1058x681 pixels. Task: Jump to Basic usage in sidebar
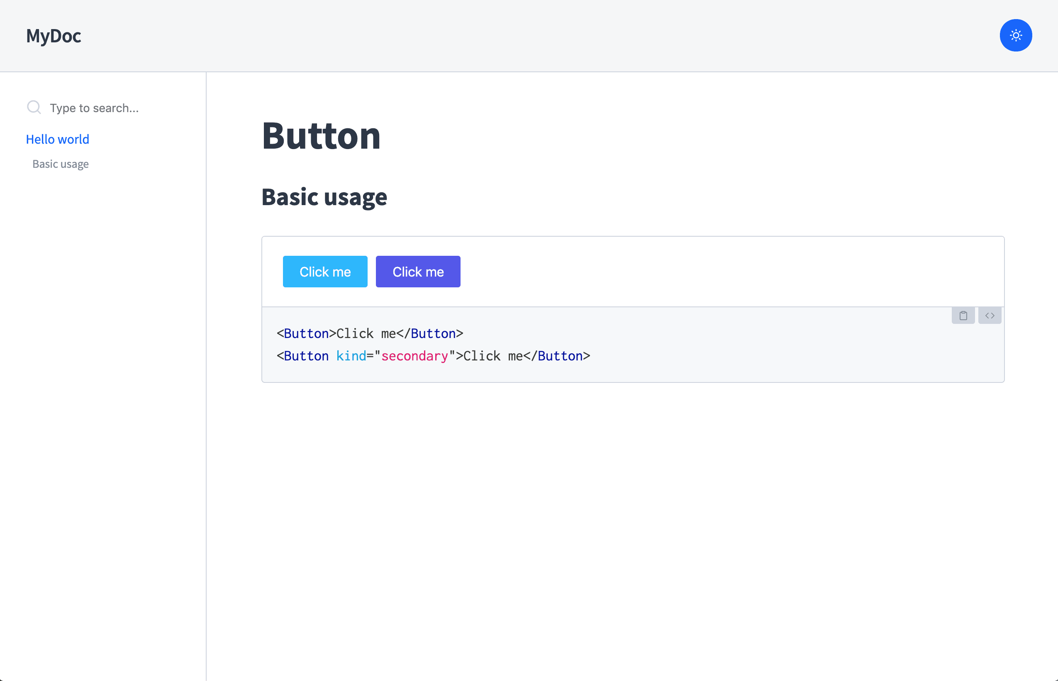61,164
